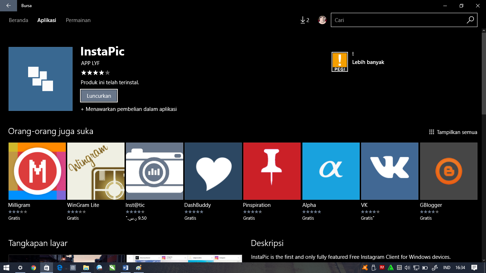Open the Action Center notification icon
486x273 pixels.
click(x=474, y=268)
